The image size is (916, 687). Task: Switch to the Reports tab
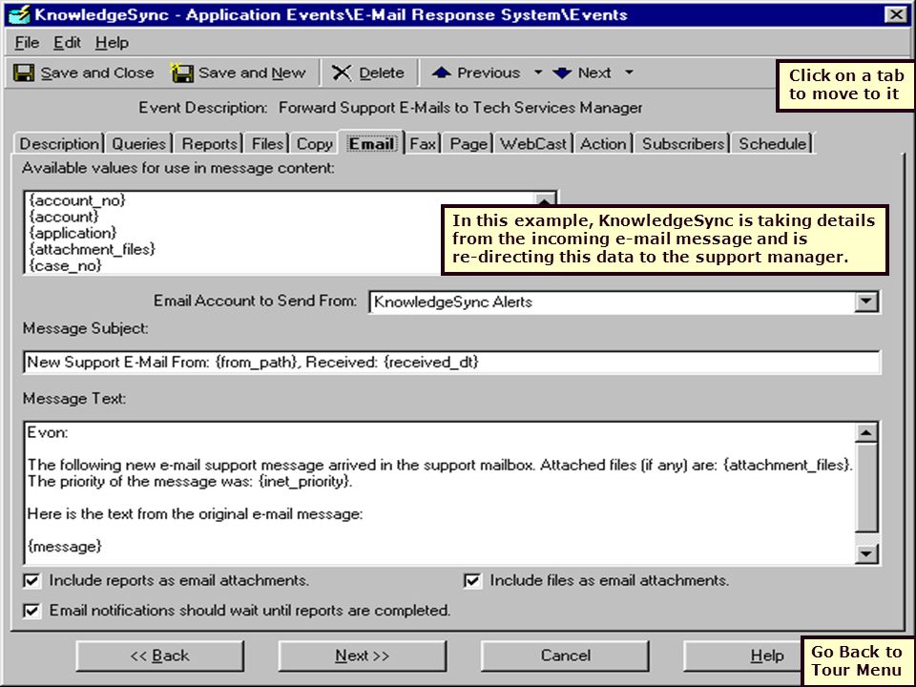point(209,144)
